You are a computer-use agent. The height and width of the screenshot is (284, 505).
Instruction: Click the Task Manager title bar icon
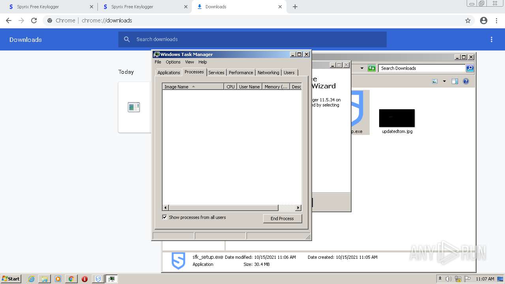pos(157,54)
